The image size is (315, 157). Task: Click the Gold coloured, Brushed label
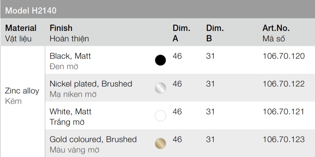pyautogui.click(x=93, y=139)
